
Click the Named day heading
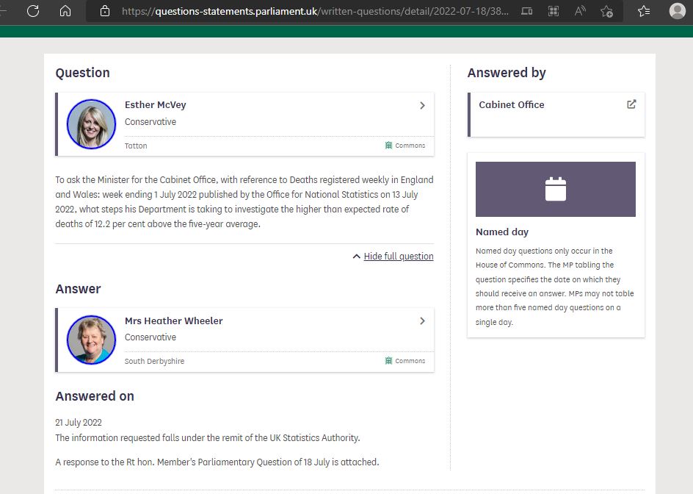click(x=502, y=232)
